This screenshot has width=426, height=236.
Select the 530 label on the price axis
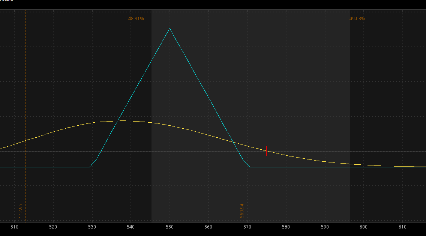[92, 227]
